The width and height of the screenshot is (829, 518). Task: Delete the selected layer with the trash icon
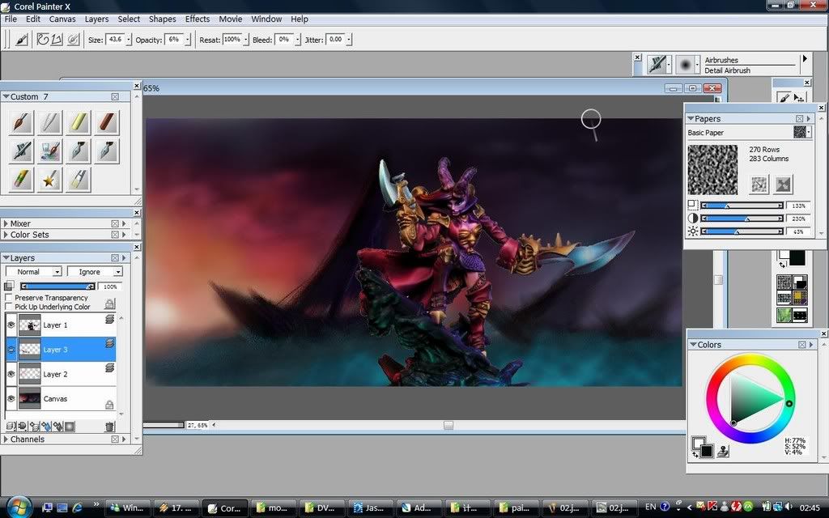pyautogui.click(x=109, y=426)
